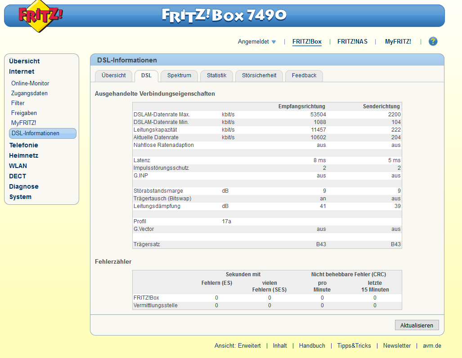This screenshot has height=358, width=462.
Task: Click the 53504 DSLAM max downstream value
Action: [318, 115]
